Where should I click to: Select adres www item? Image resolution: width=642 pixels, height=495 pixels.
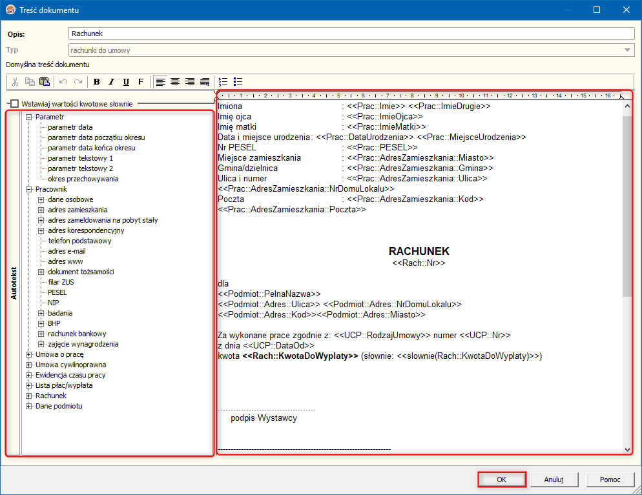[65, 261]
